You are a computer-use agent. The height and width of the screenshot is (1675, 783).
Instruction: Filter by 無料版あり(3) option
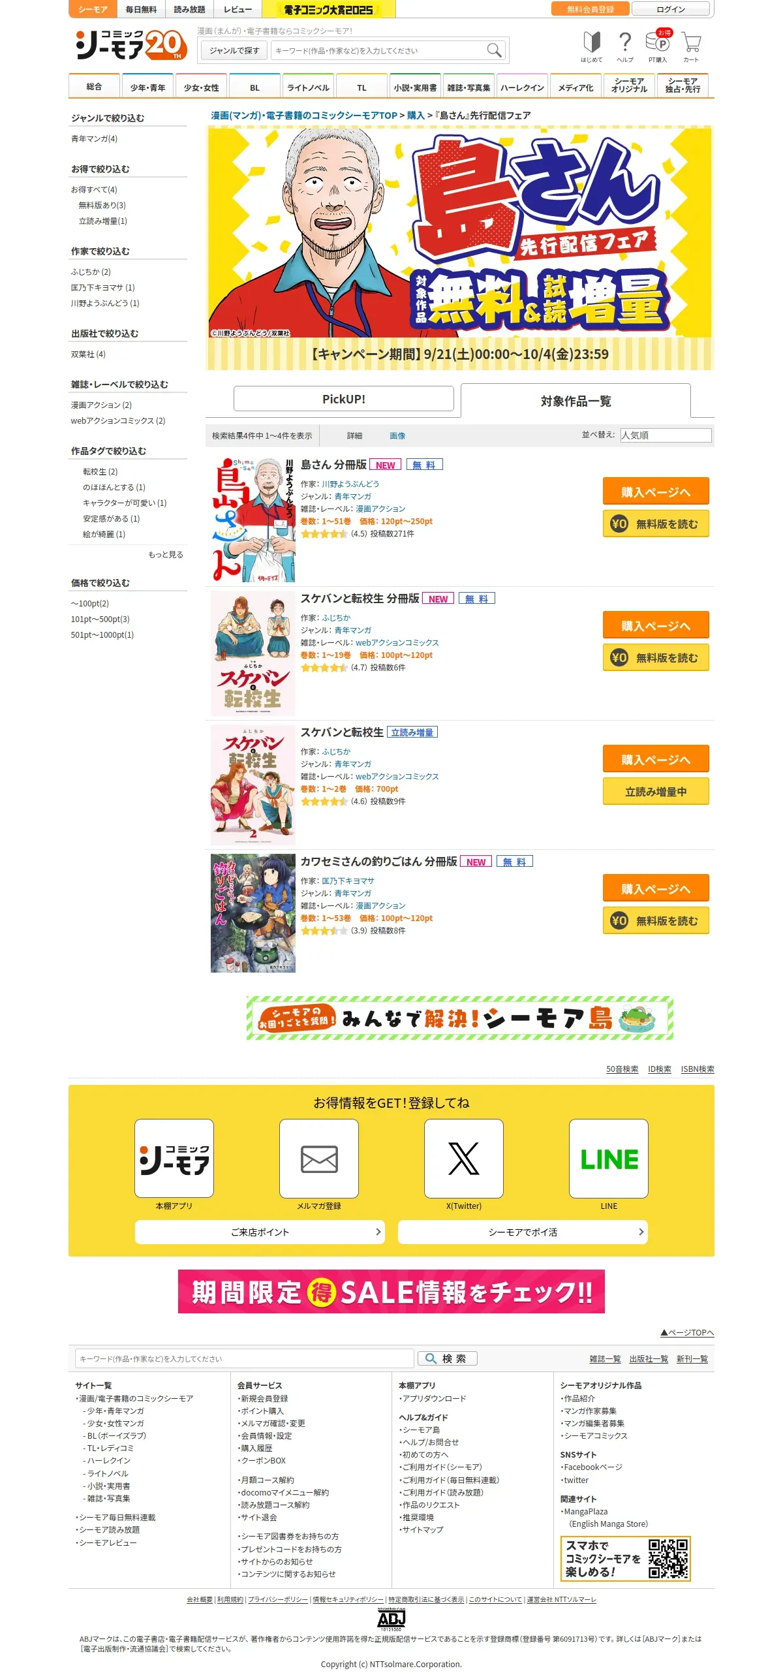coord(102,205)
